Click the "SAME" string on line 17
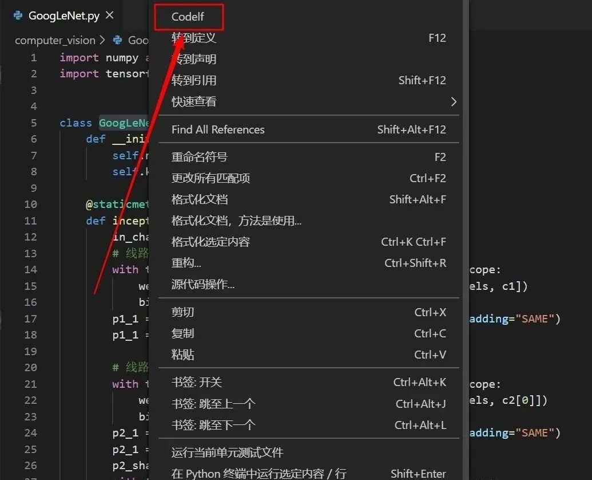 [x=535, y=318]
